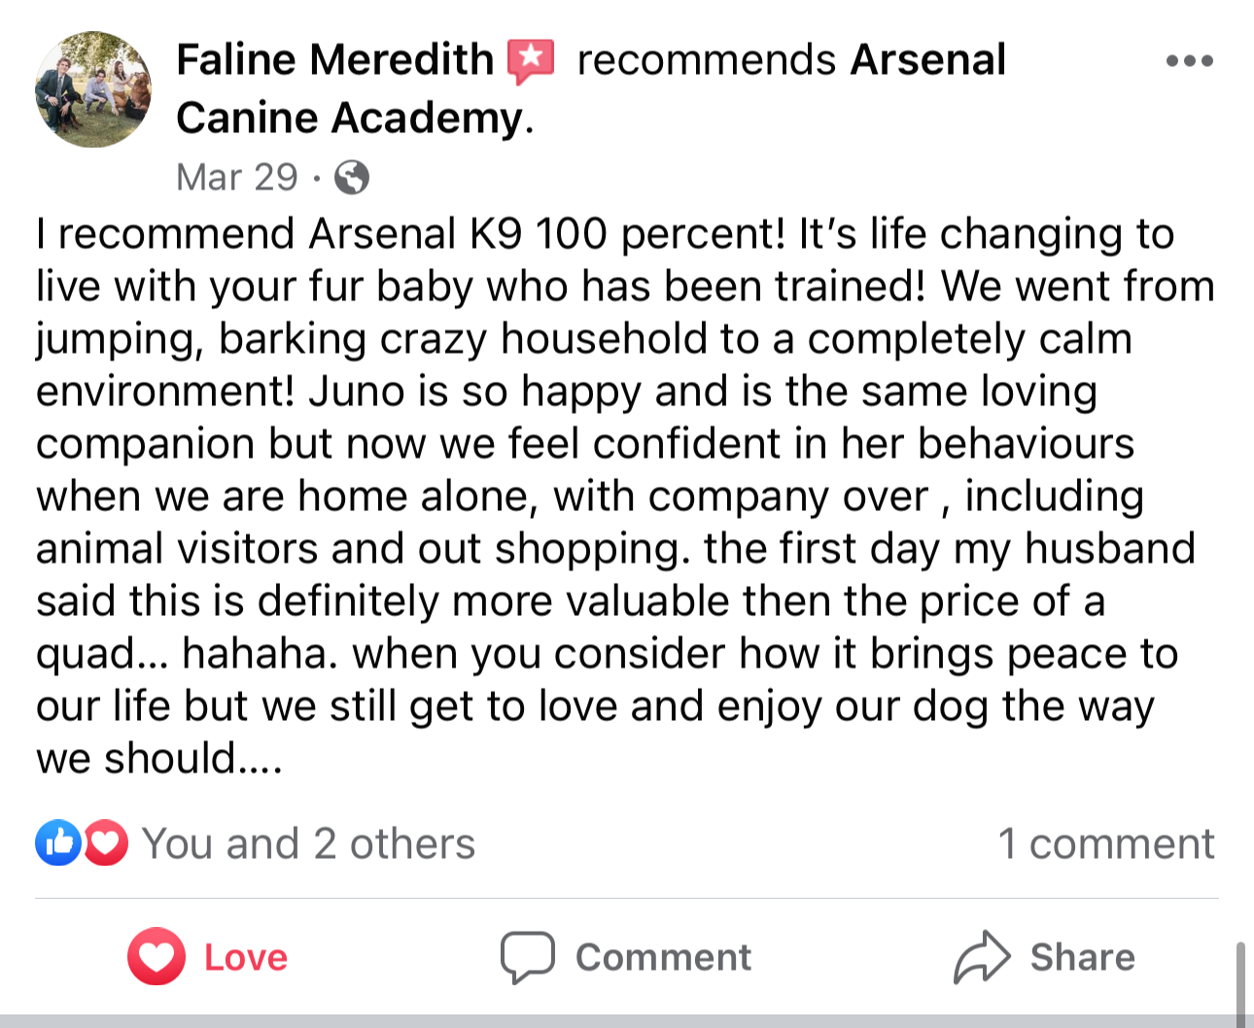View who reacted: You and 2 others
The width and height of the screenshot is (1254, 1028).
(308, 843)
